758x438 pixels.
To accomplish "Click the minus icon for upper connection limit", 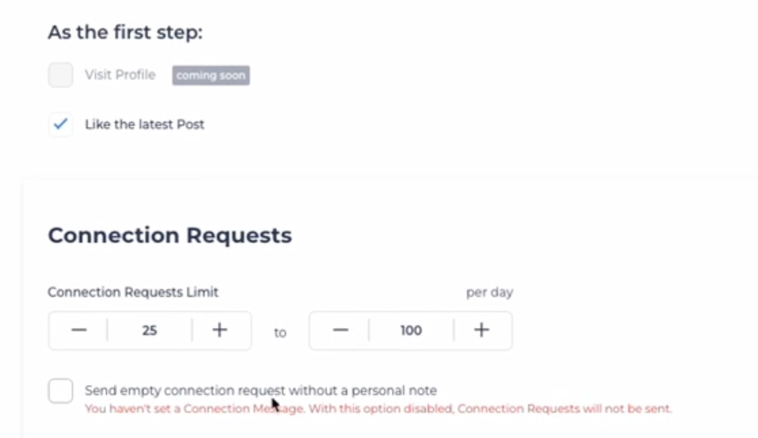I will click(x=340, y=330).
